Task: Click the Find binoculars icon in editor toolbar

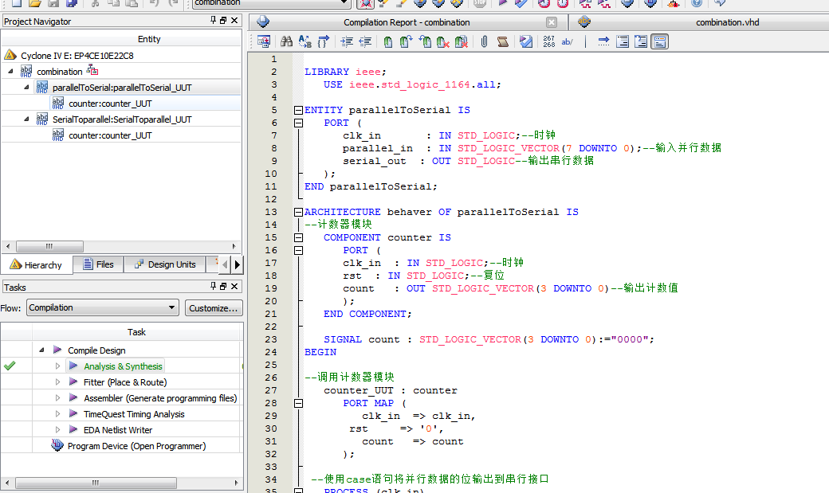Action: (286, 41)
